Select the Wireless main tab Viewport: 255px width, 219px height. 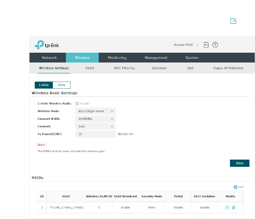tap(82, 58)
